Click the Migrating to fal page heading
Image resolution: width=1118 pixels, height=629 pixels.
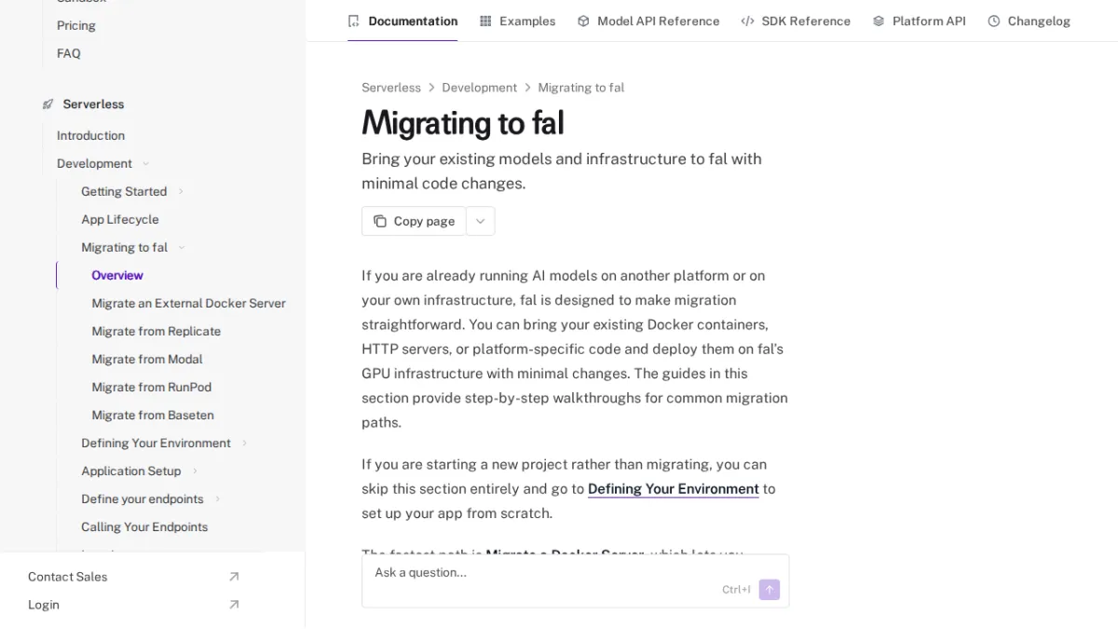point(463,123)
